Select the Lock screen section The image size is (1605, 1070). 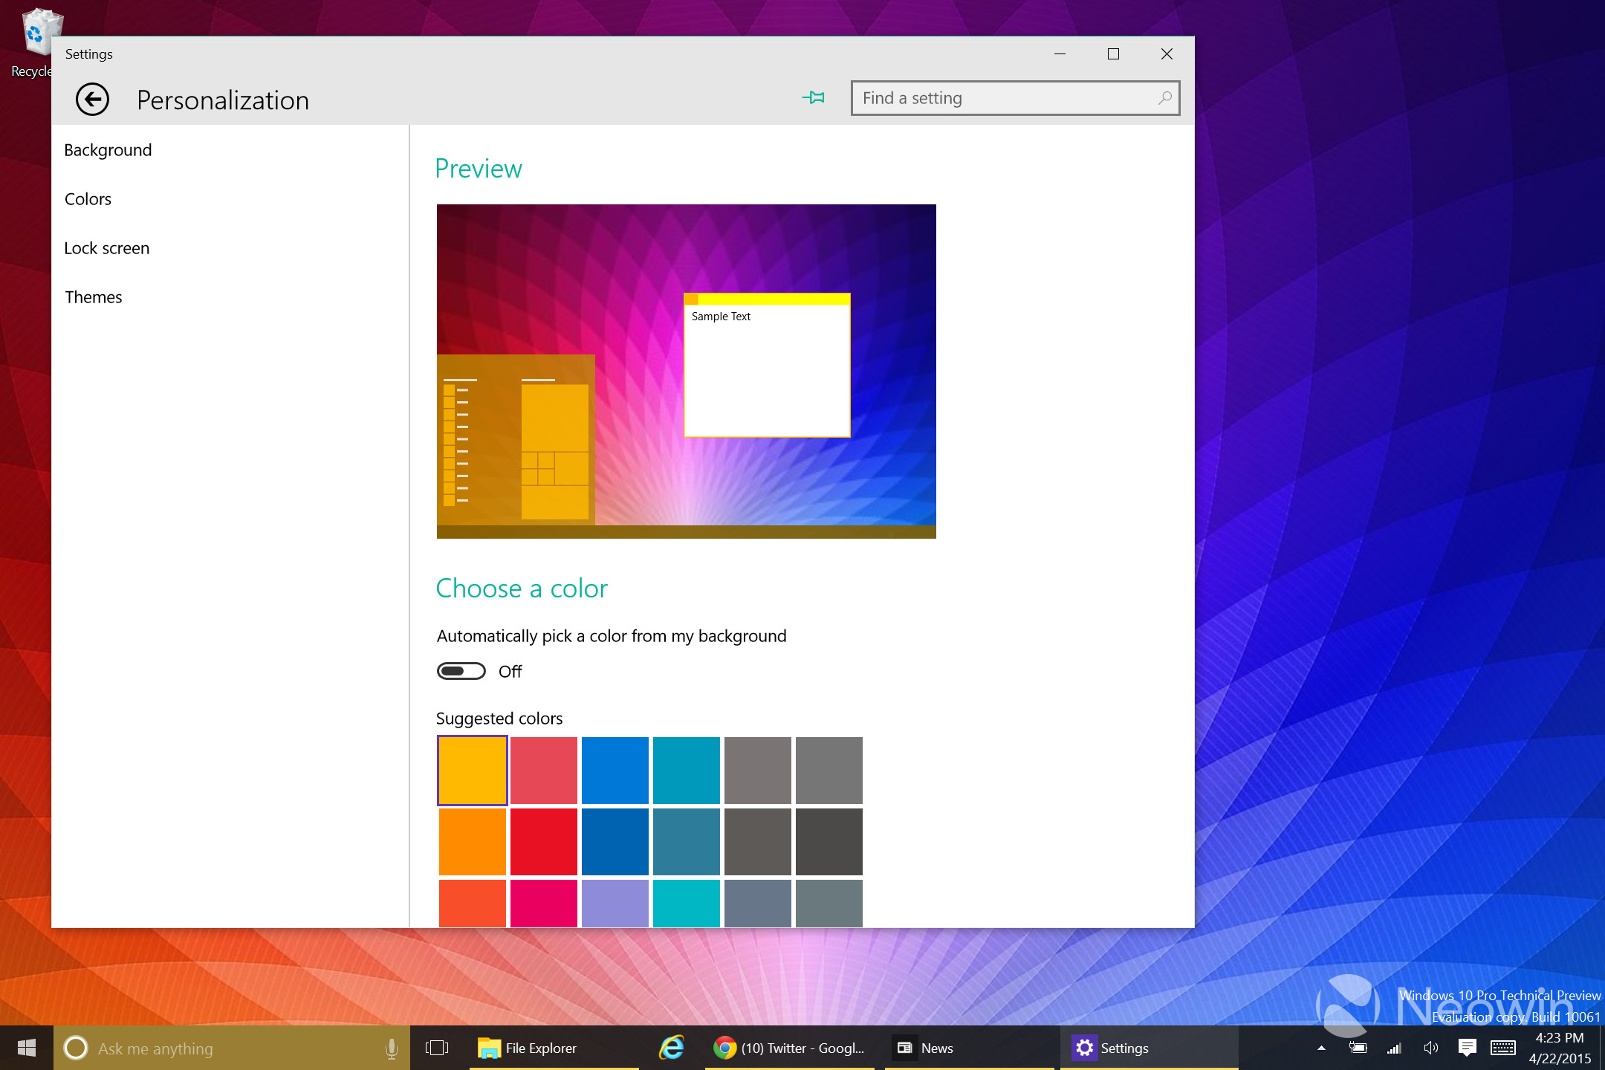tap(106, 248)
